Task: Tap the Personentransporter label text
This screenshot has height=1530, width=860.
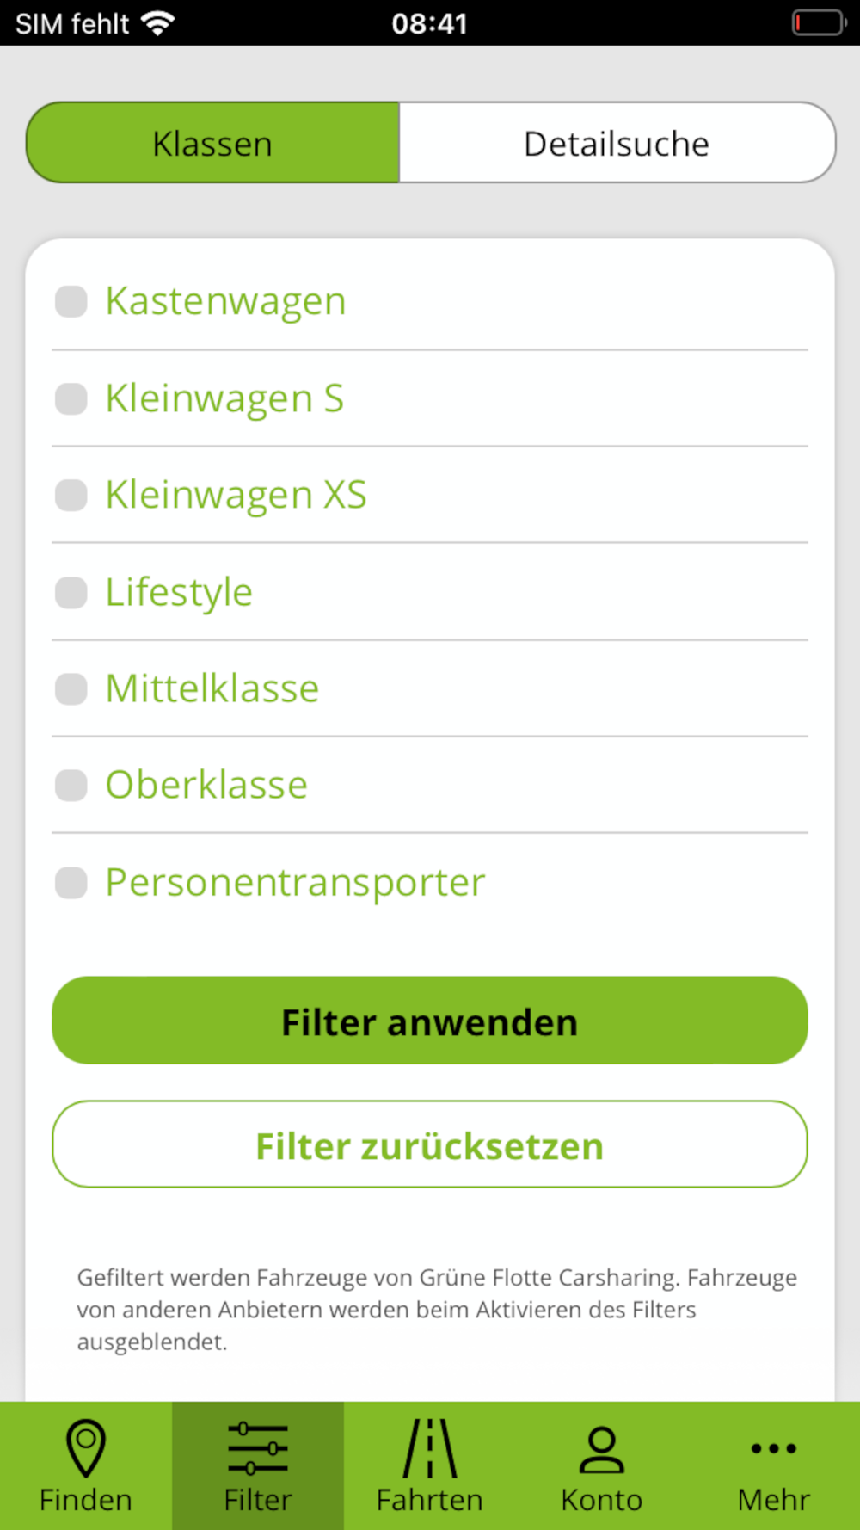Action: click(x=295, y=884)
